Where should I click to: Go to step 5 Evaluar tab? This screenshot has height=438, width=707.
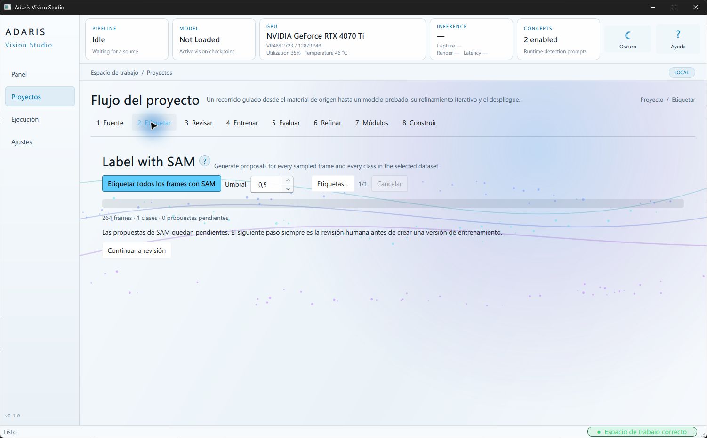point(286,123)
